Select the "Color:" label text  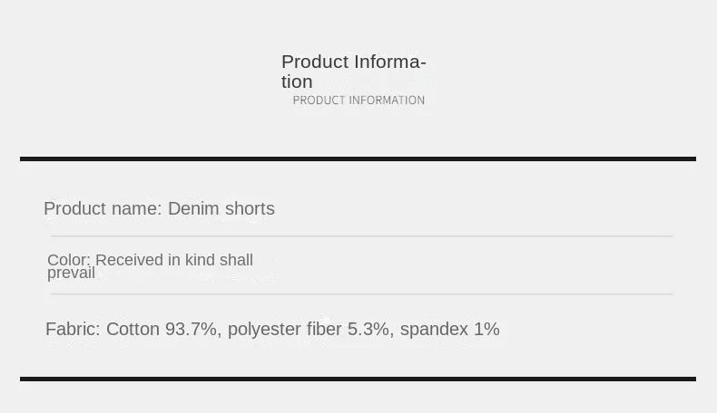[x=69, y=261]
